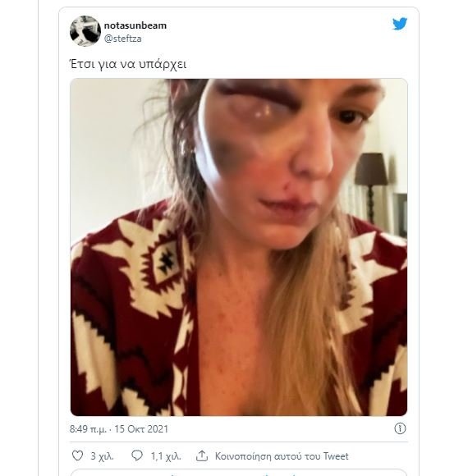The image size is (454, 476).
Task: Open the notasunbeam display name link
Action: click(135, 25)
